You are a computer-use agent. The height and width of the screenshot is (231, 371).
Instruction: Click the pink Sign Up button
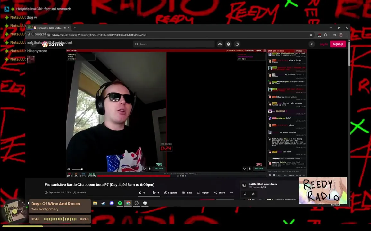pyautogui.click(x=338, y=44)
